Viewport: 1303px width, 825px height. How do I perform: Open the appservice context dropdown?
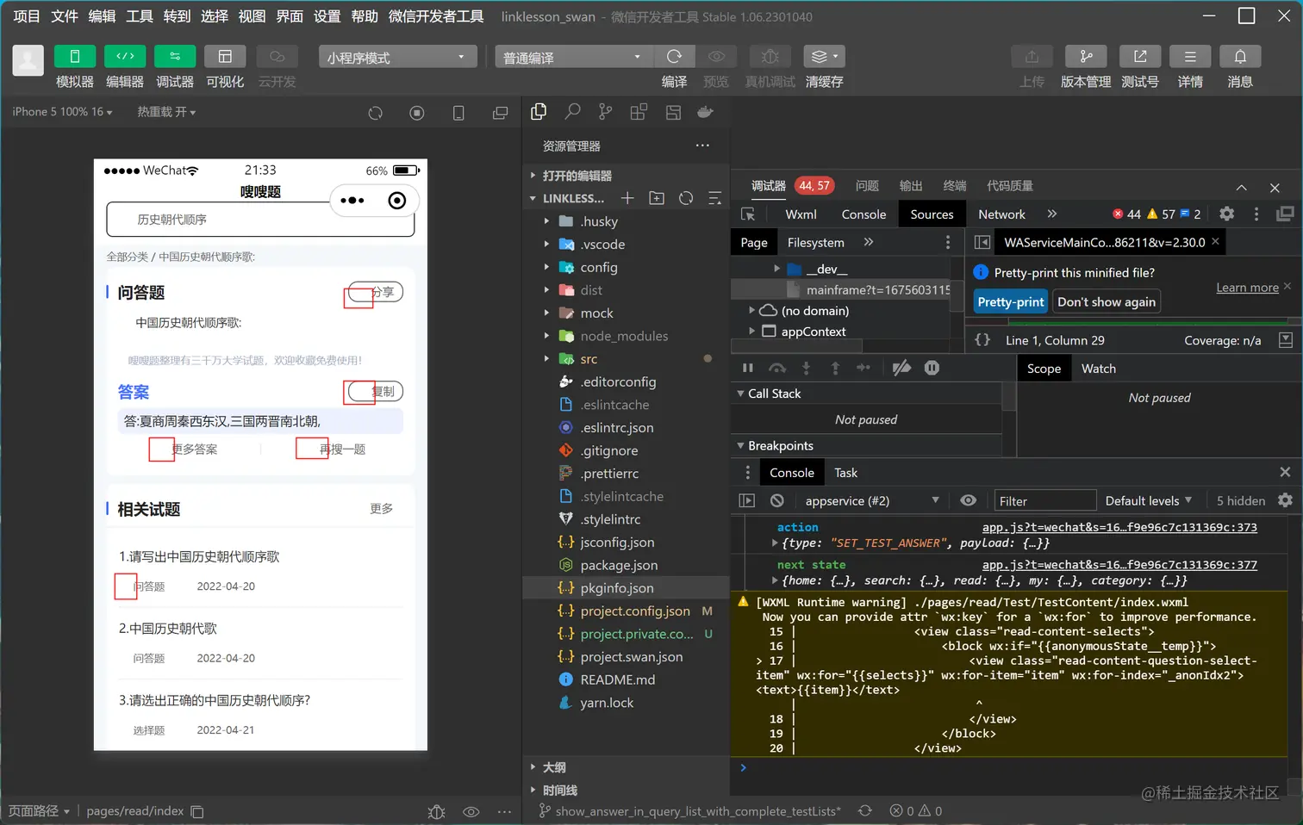[x=871, y=500]
